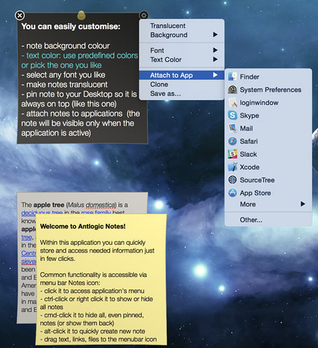Click 'alt-click it to quickly create new note' line

click(93, 331)
